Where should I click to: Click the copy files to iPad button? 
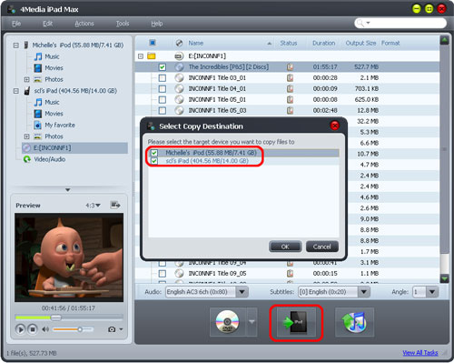coord(296,322)
